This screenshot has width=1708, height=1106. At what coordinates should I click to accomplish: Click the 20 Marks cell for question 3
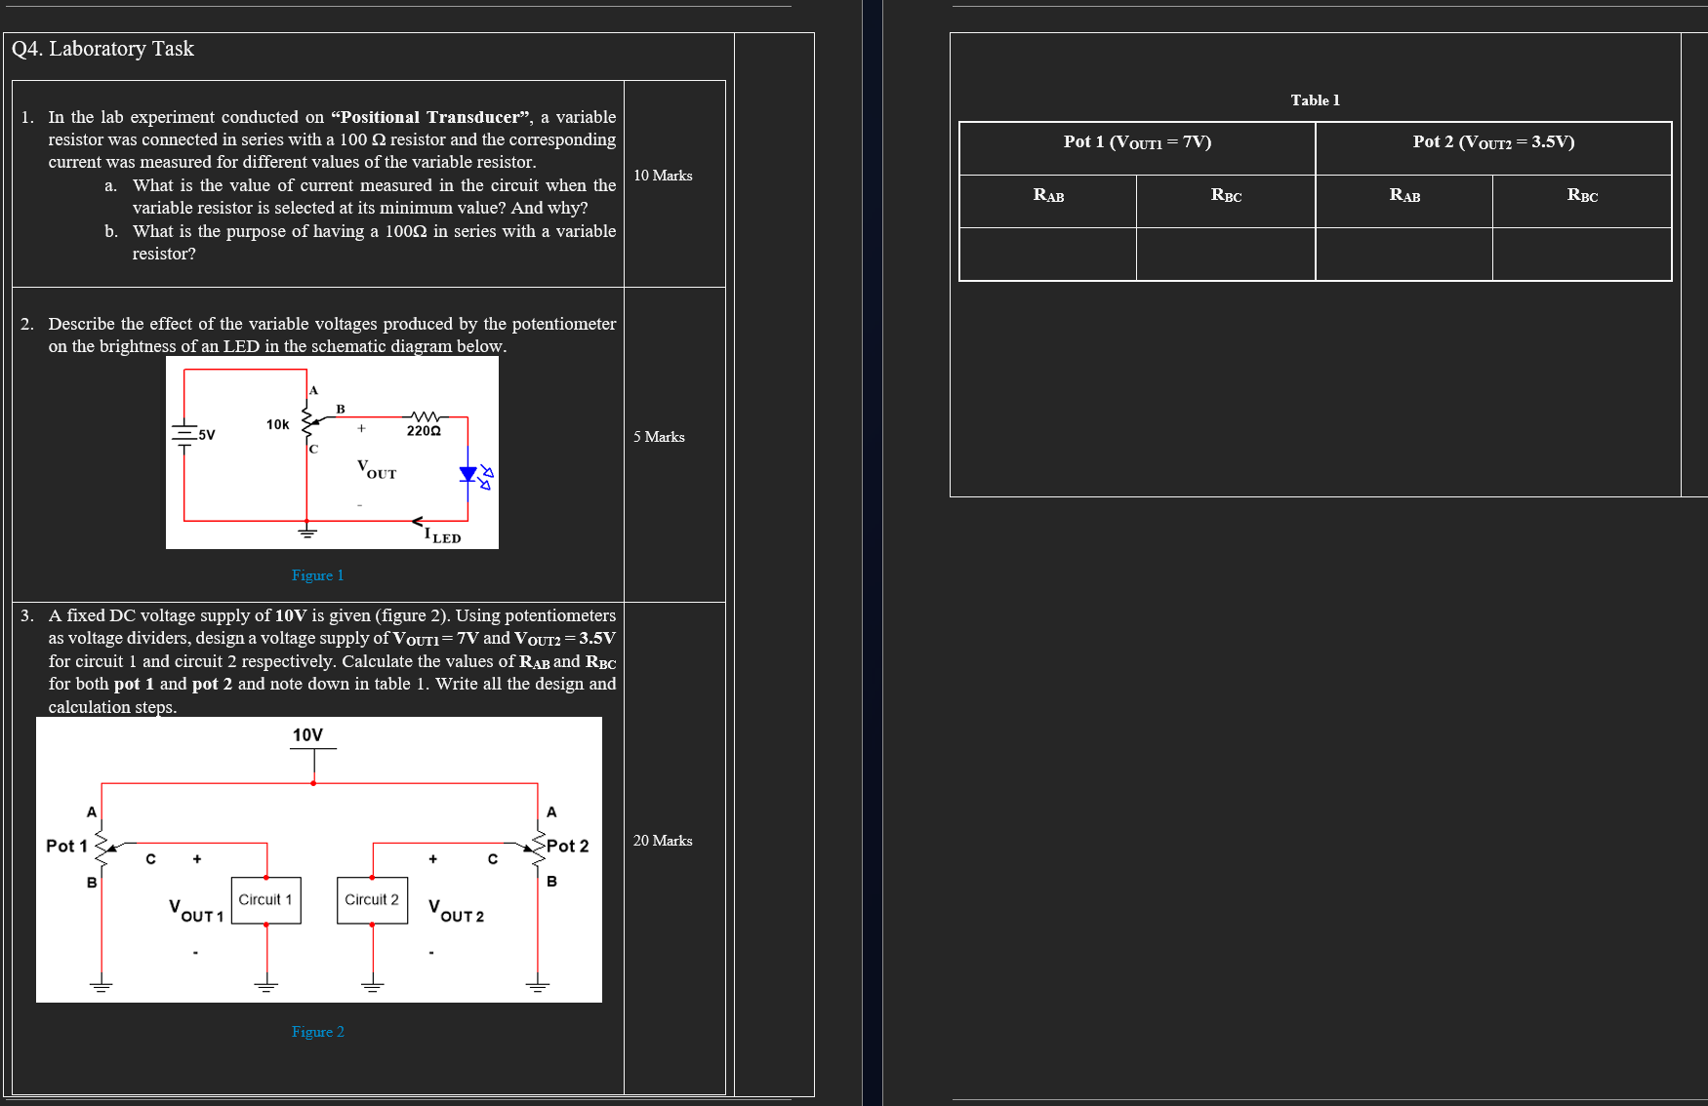coord(663,840)
